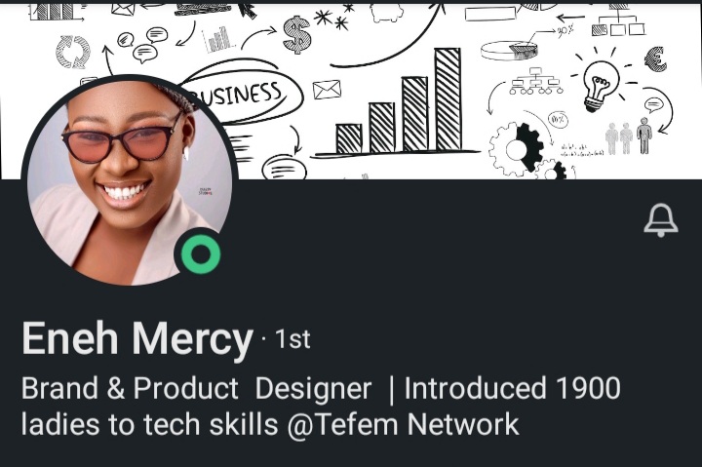Click the lightbulb sketch in the banner
Screen dimensions: 702x467
(601, 85)
